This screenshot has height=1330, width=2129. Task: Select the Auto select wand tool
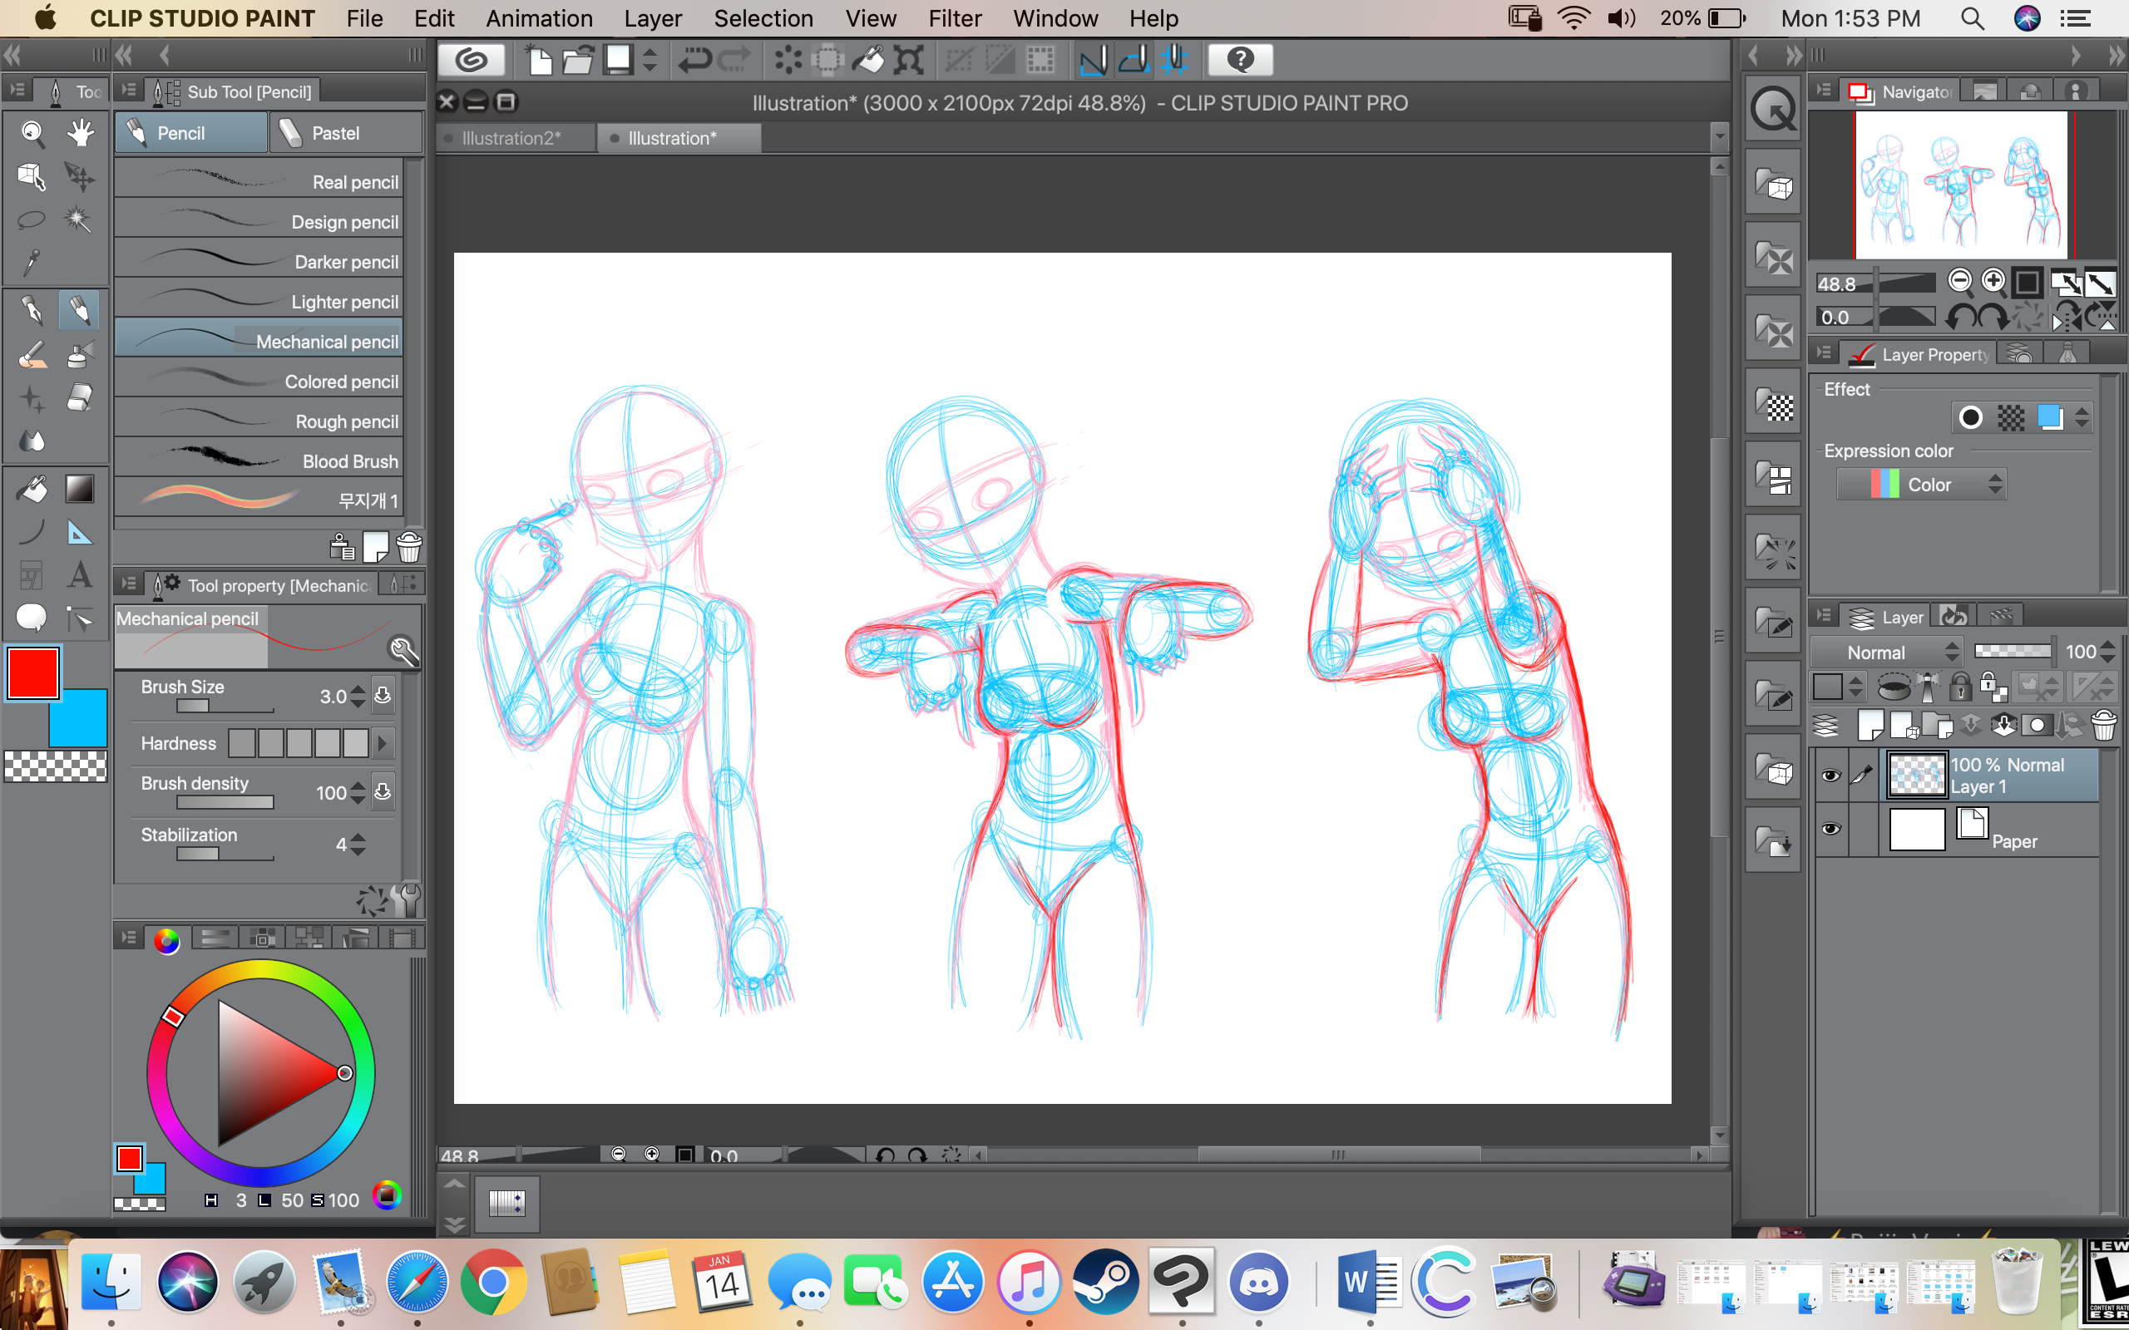click(x=80, y=219)
